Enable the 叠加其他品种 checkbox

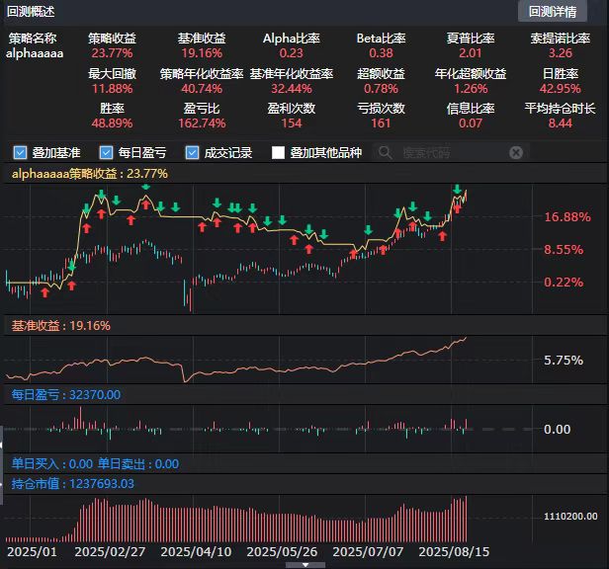point(278,152)
